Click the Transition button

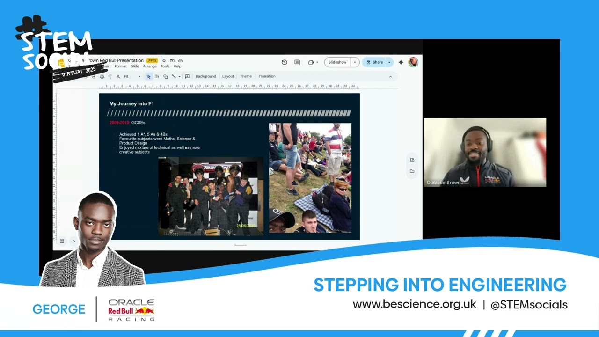point(267,76)
